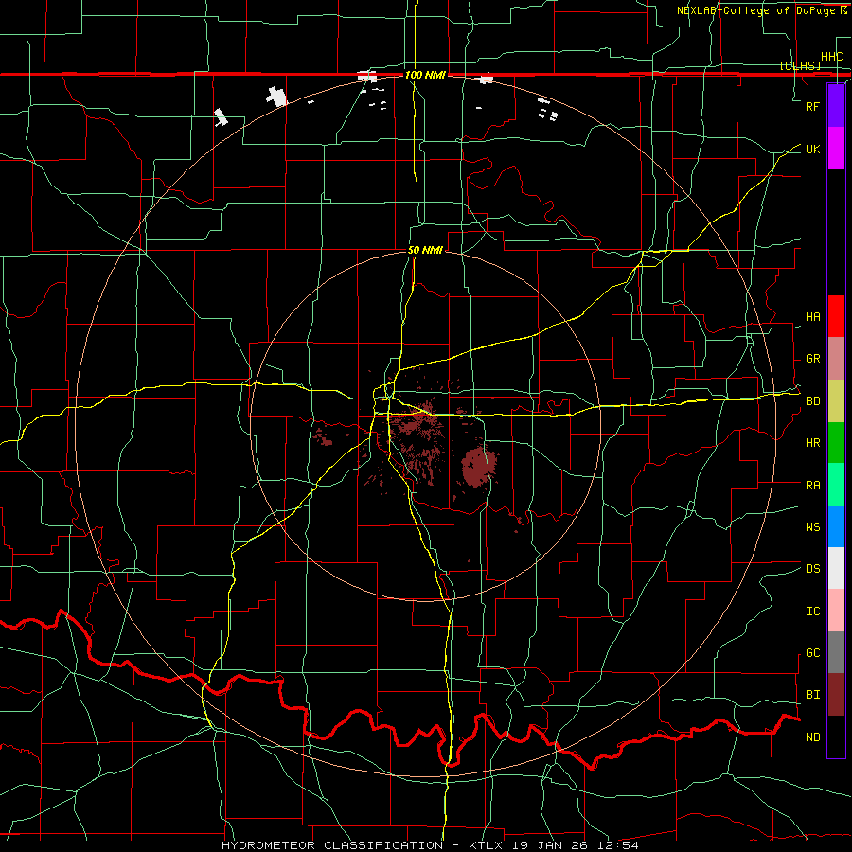The height and width of the screenshot is (852, 852).
Task: Click the HA legend label
Action: click(x=812, y=316)
